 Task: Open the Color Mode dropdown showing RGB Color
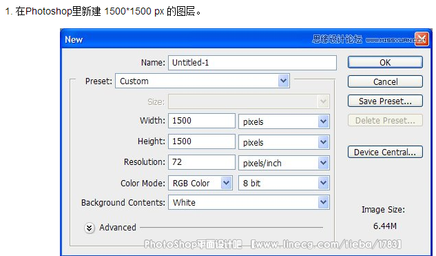(200, 183)
